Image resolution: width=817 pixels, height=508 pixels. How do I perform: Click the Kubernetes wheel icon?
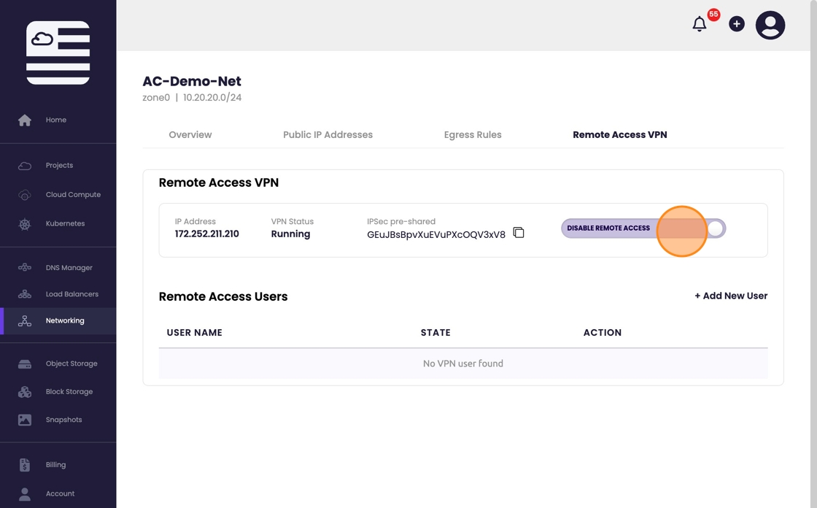pos(25,224)
